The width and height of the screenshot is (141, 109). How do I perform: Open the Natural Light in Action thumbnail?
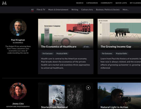click(119, 96)
